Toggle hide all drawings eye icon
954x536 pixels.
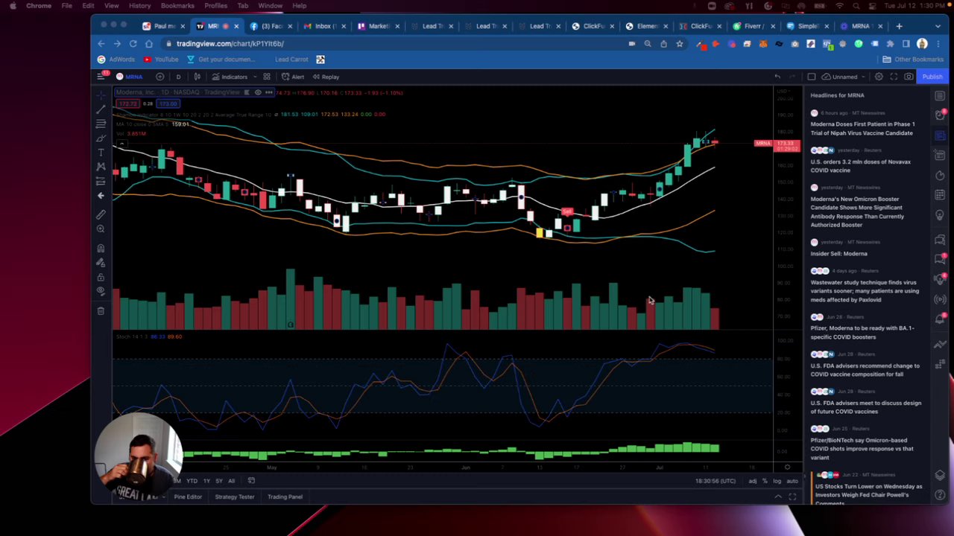(101, 291)
